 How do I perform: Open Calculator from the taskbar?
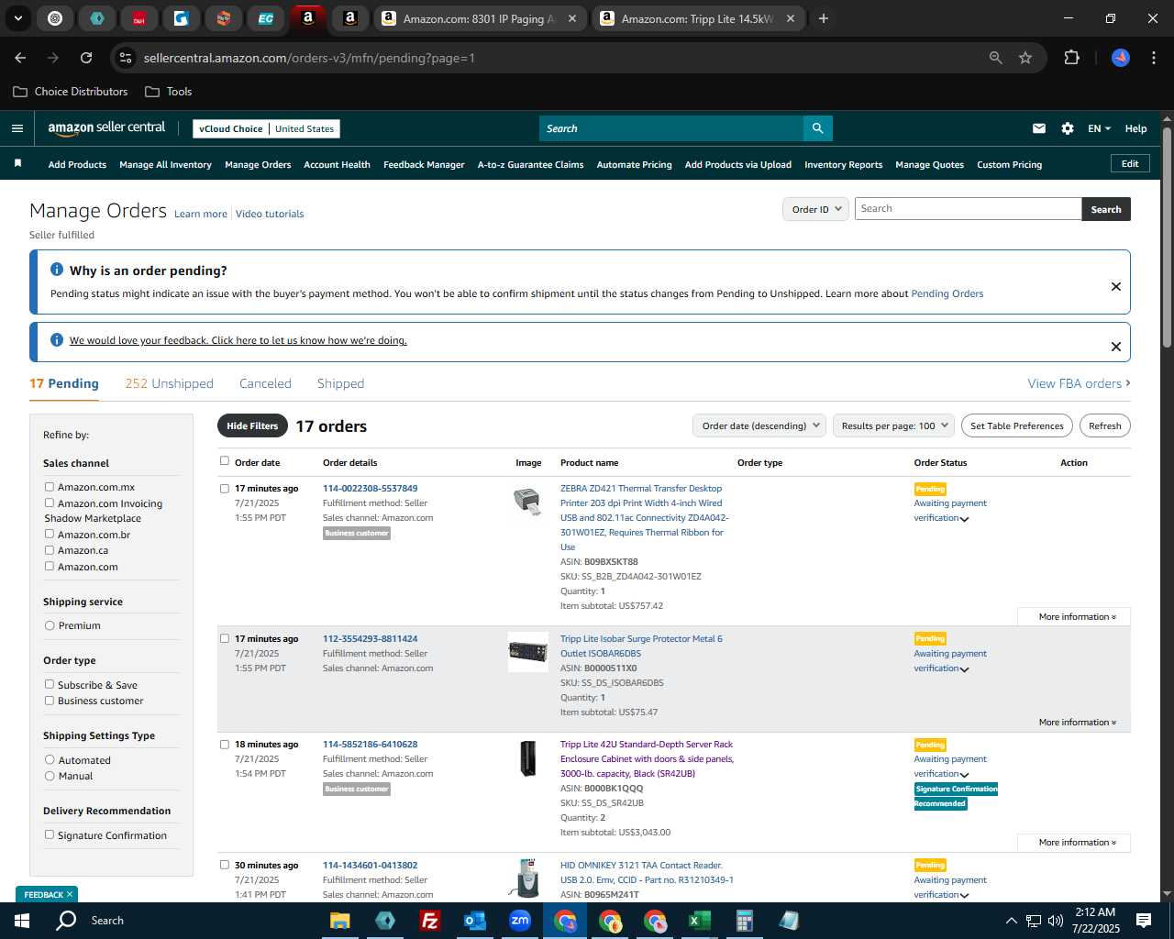point(744,921)
